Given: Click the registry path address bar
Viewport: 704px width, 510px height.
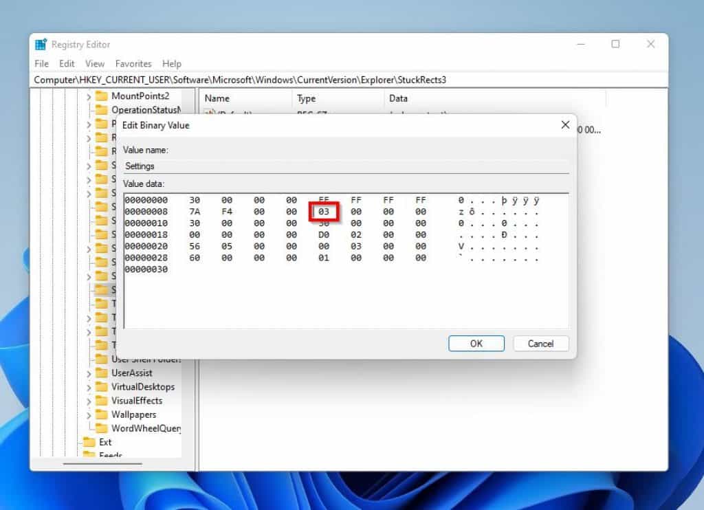Looking at the screenshot, I should point(349,80).
